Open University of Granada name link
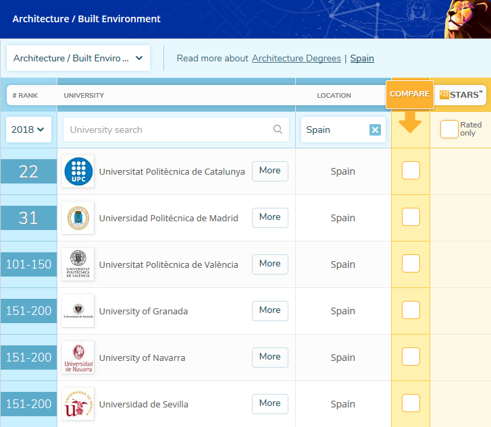491x427 pixels. (143, 311)
